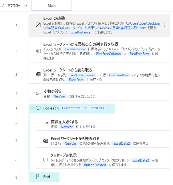
Task: Click Excel icon in step 7 action
Action: click(45, 141)
